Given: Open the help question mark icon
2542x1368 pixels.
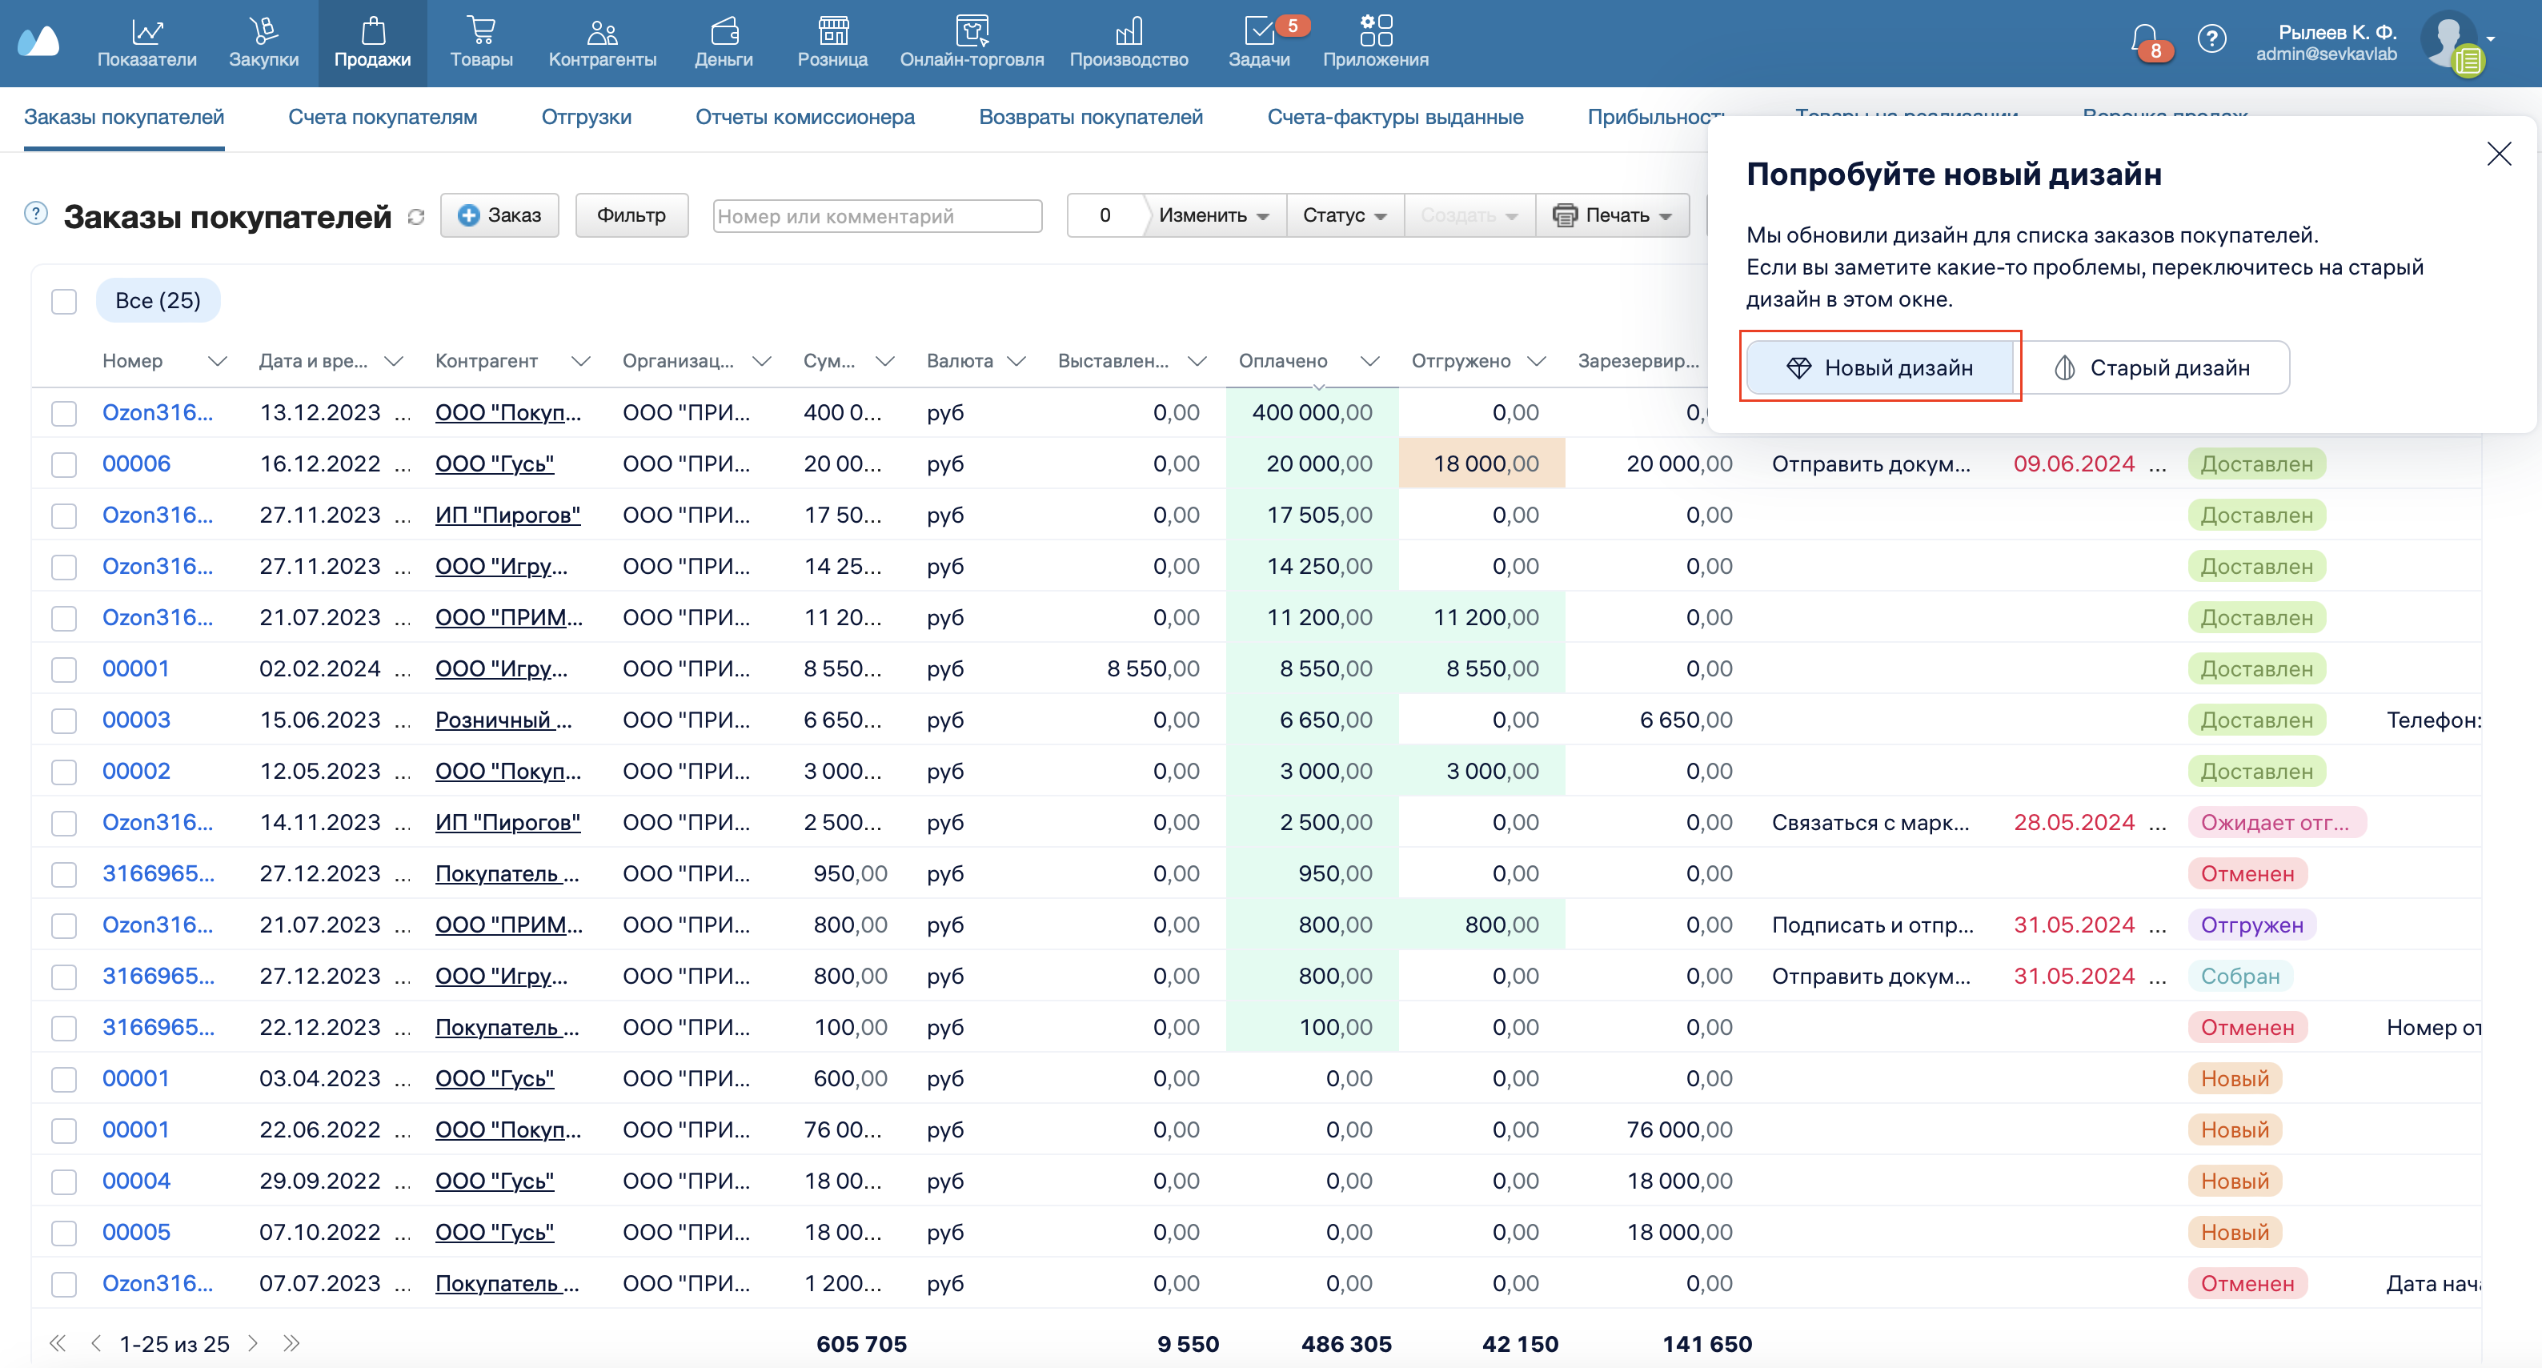Looking at the screenshot, I should coord(2211,39).
